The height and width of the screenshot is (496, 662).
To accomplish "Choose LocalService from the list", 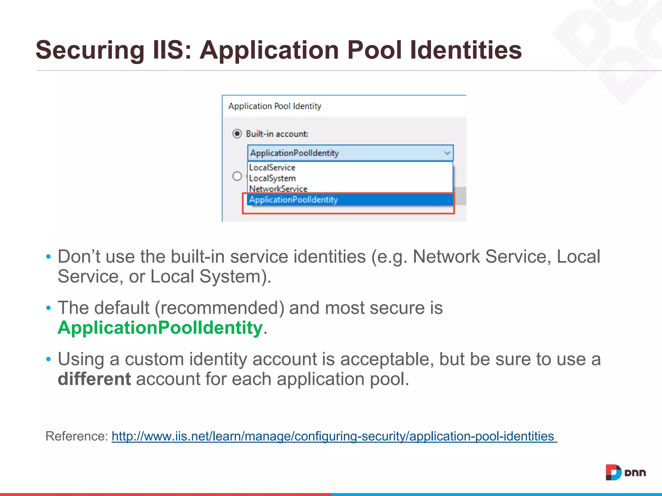I will pos(350,167).
